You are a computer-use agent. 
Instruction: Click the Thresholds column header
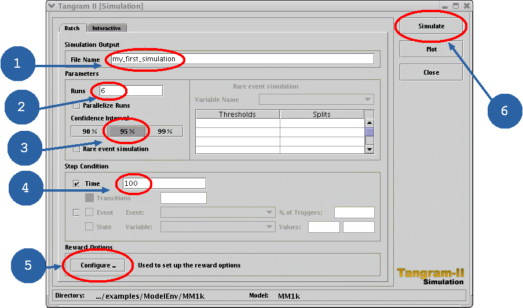point(237,114)
